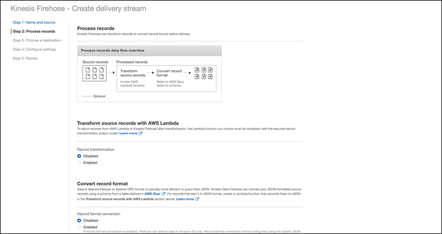The width and height of the screenshot is (442, 234).
Task: Click external link icon after Convert format Learn more
Action: [197, 199]
